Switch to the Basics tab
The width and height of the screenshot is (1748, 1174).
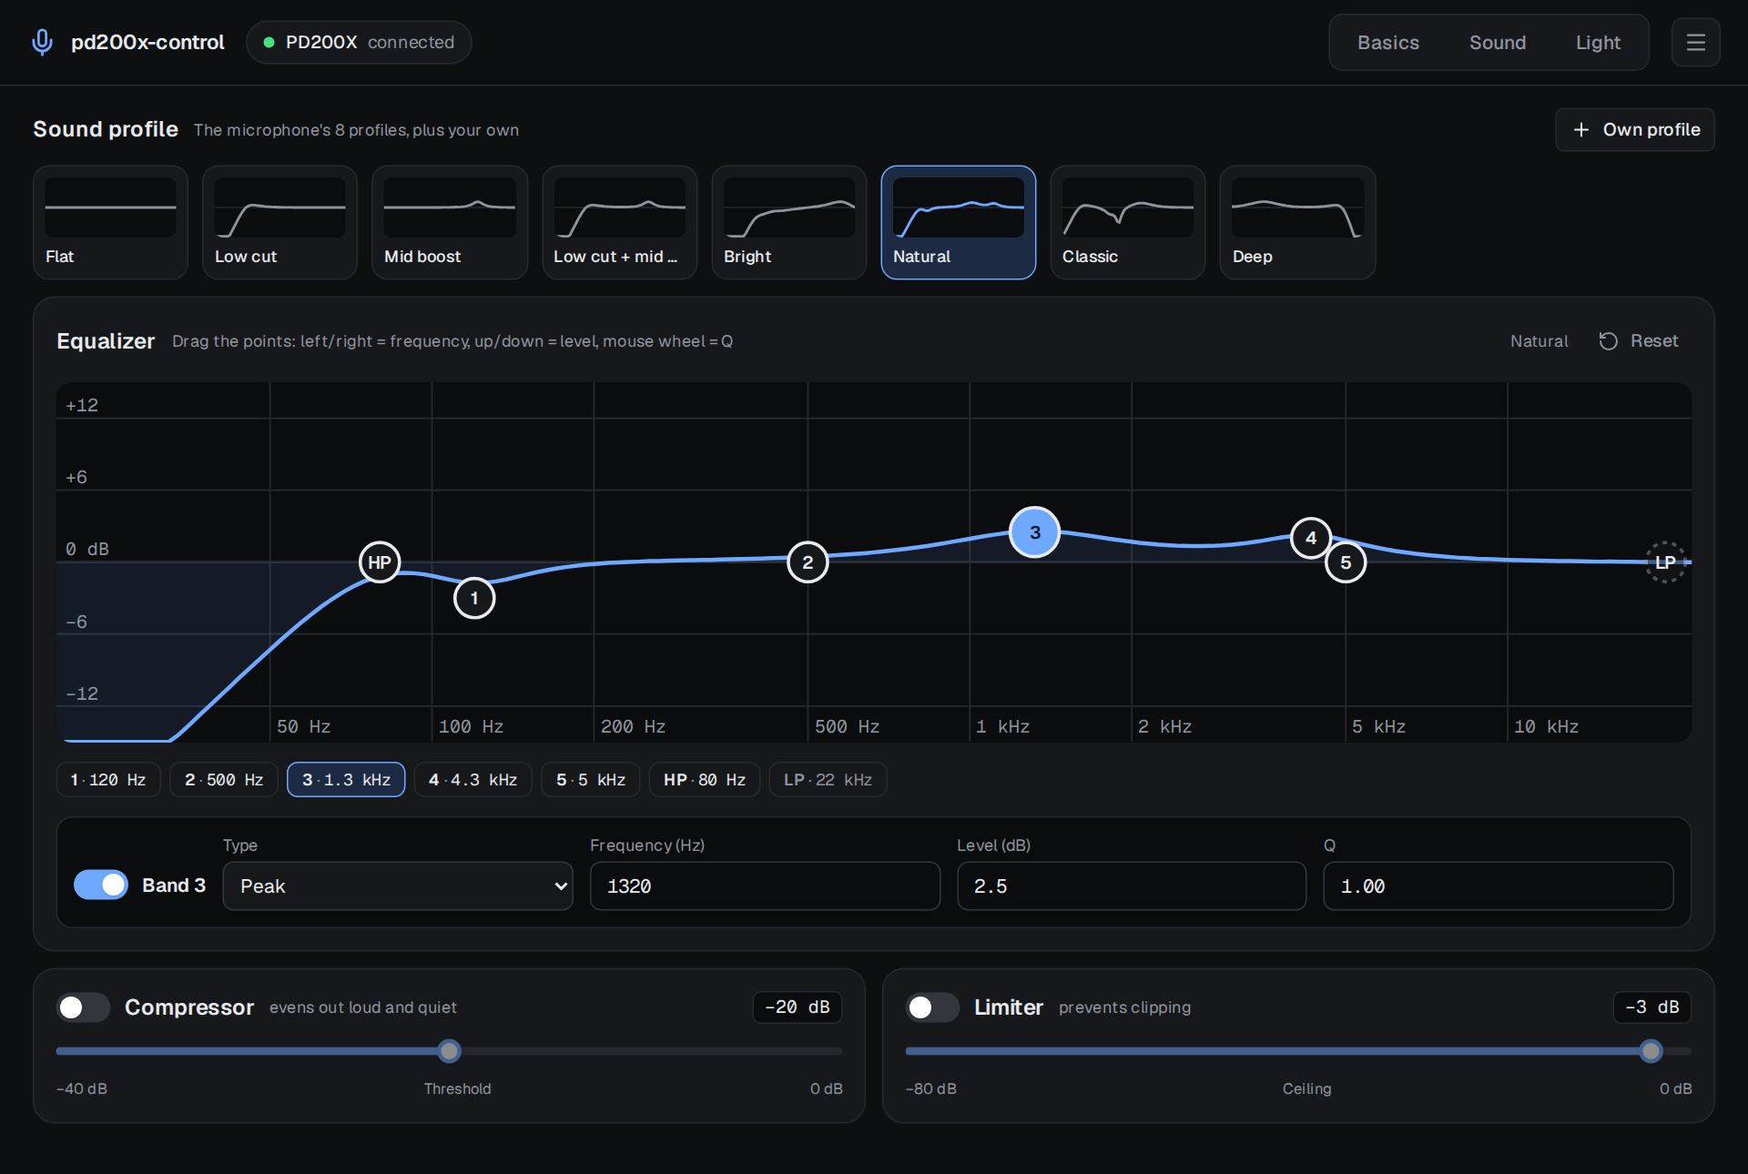(1388, 43)
